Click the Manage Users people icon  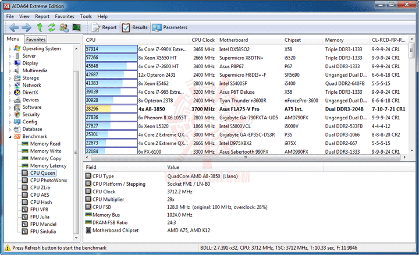click(64, 27)
